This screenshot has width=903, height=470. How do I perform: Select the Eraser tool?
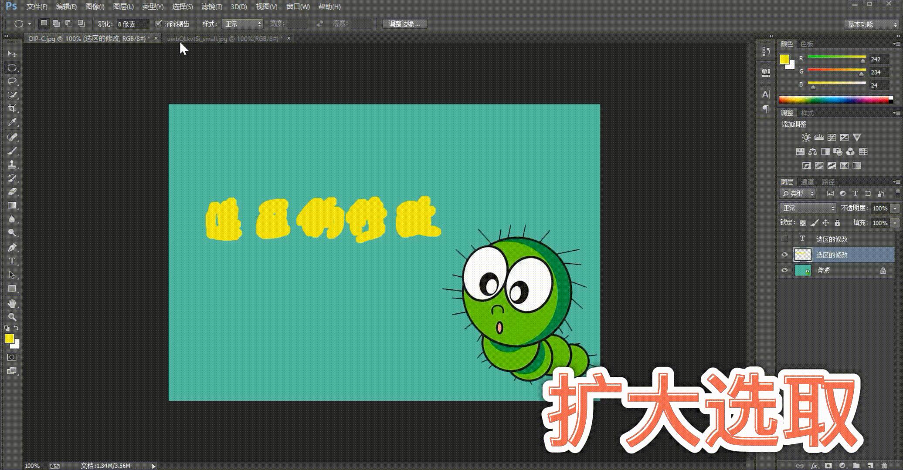coord(12,191)
